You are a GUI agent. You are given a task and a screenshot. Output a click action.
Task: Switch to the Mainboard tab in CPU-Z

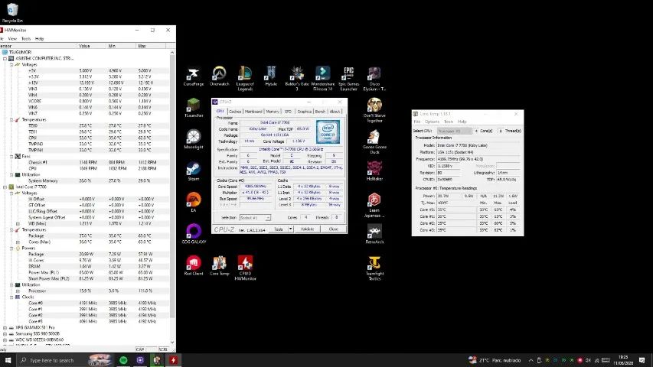tap(253, 112)
